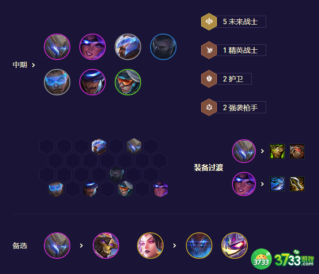Click the 强袭枪手 trait hexagon icon
This screenshot has height=274, width=319.
pos(209,107)
